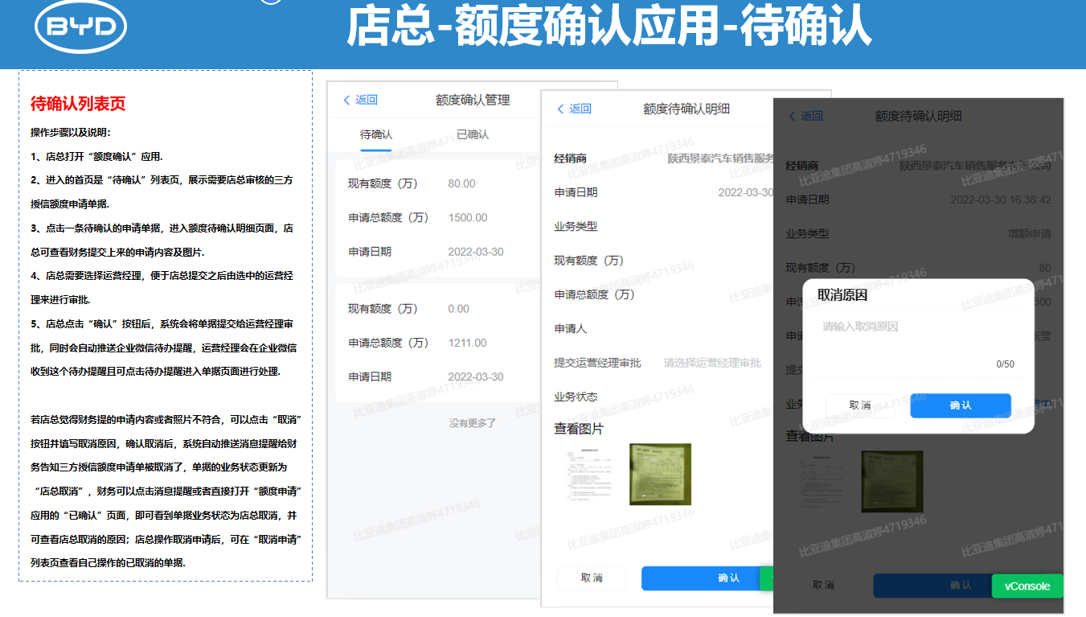
Task: Click 0.00 value in second card
Action: tap(459, 309)
